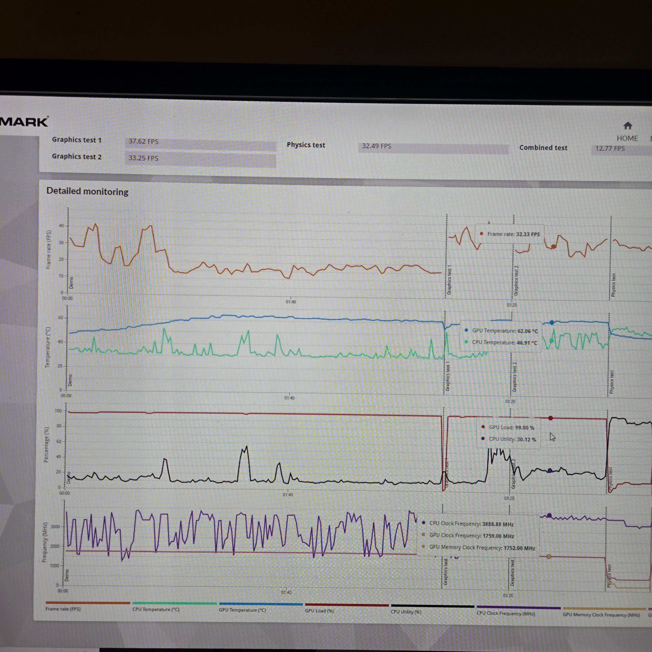The height and width of the screenshot is (652, 652).
Task: Toggle CPU Temperature (°C) legend entry
Action: pyautogui.click(x=156, y=609)
